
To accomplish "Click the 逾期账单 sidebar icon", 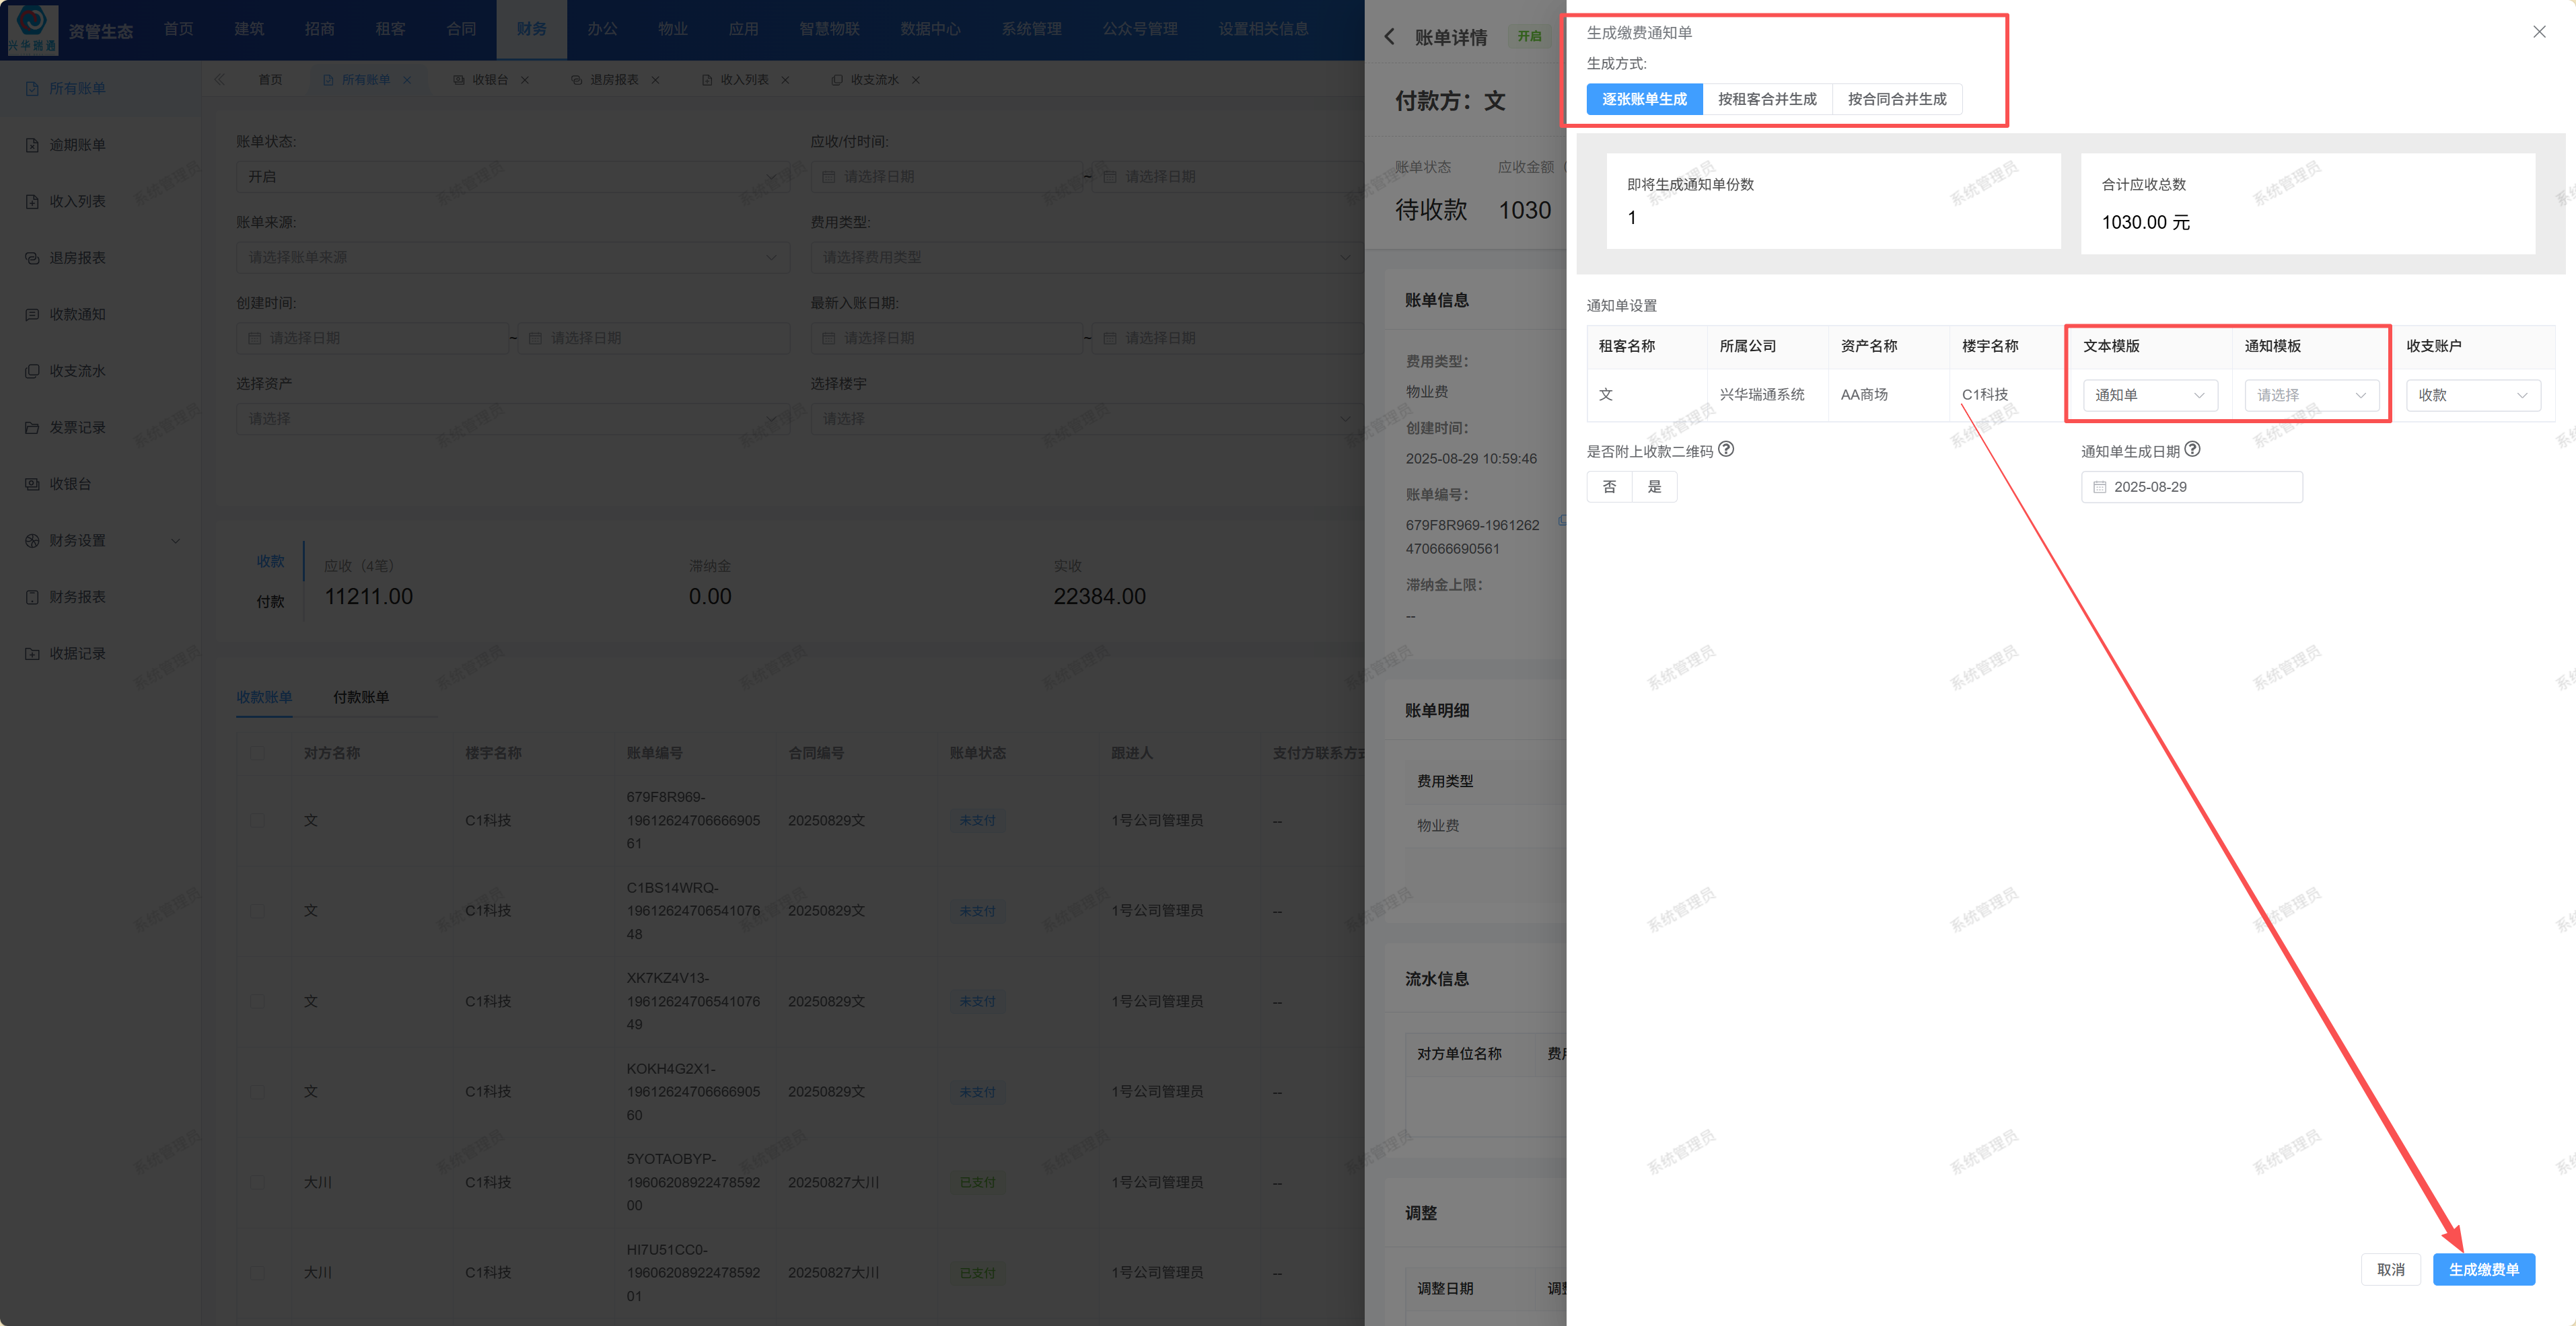I will (x=32, y=145).
